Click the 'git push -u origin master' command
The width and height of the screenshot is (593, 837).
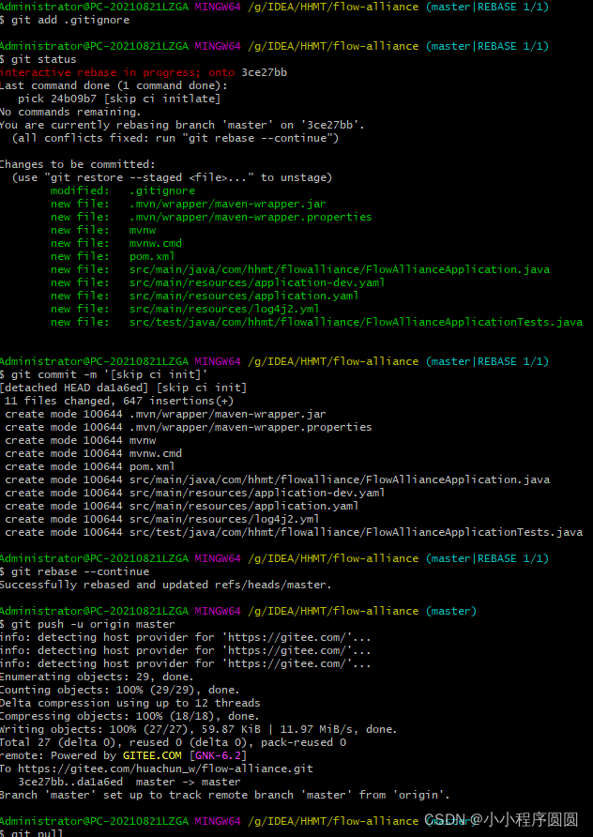87,624
